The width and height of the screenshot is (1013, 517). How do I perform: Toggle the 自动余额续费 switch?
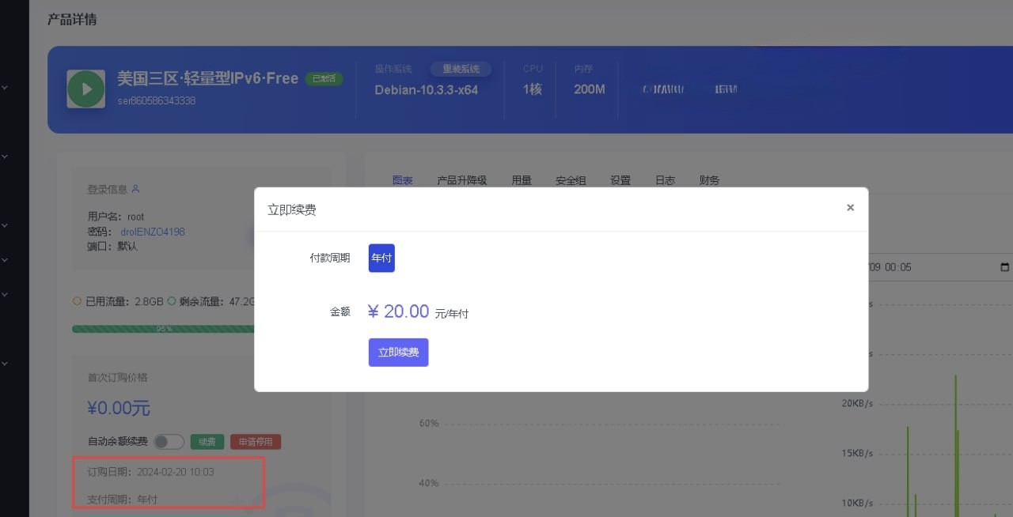(x=169, y=442)
